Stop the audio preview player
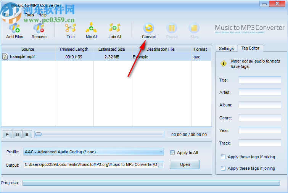This screenshot has height=193, width=288. tap(27, 134)
